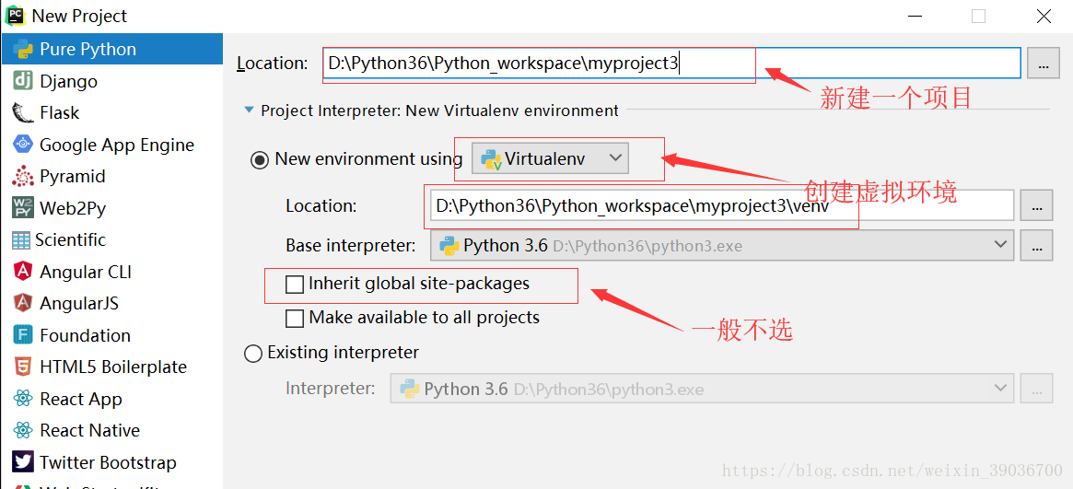
Task: Choose Pyramid project type
Action: [111, 177]
